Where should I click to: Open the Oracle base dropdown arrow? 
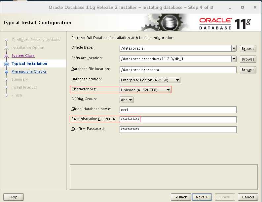234,49
